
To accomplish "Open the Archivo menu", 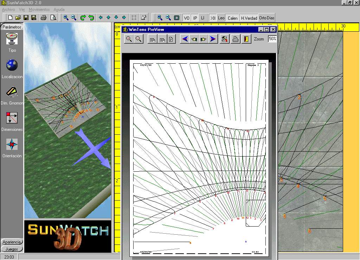I will [8, 9].
